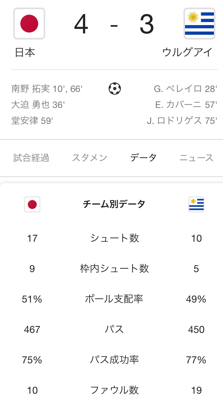Screen dimensions: 223x396
Task: Click the large Japan flag icon
Action: click(x=29, y=24)
